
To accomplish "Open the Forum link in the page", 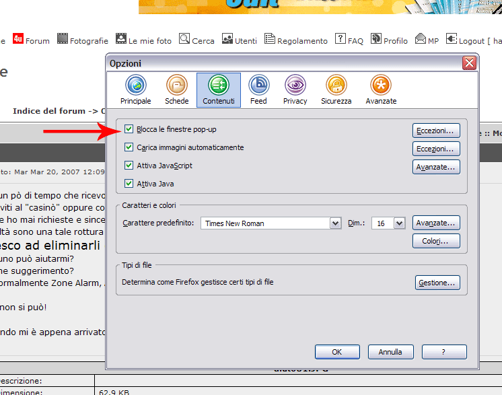I will 38,41.
